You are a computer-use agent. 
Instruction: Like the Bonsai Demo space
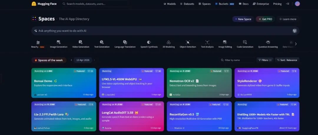click(x=90, y=71)
